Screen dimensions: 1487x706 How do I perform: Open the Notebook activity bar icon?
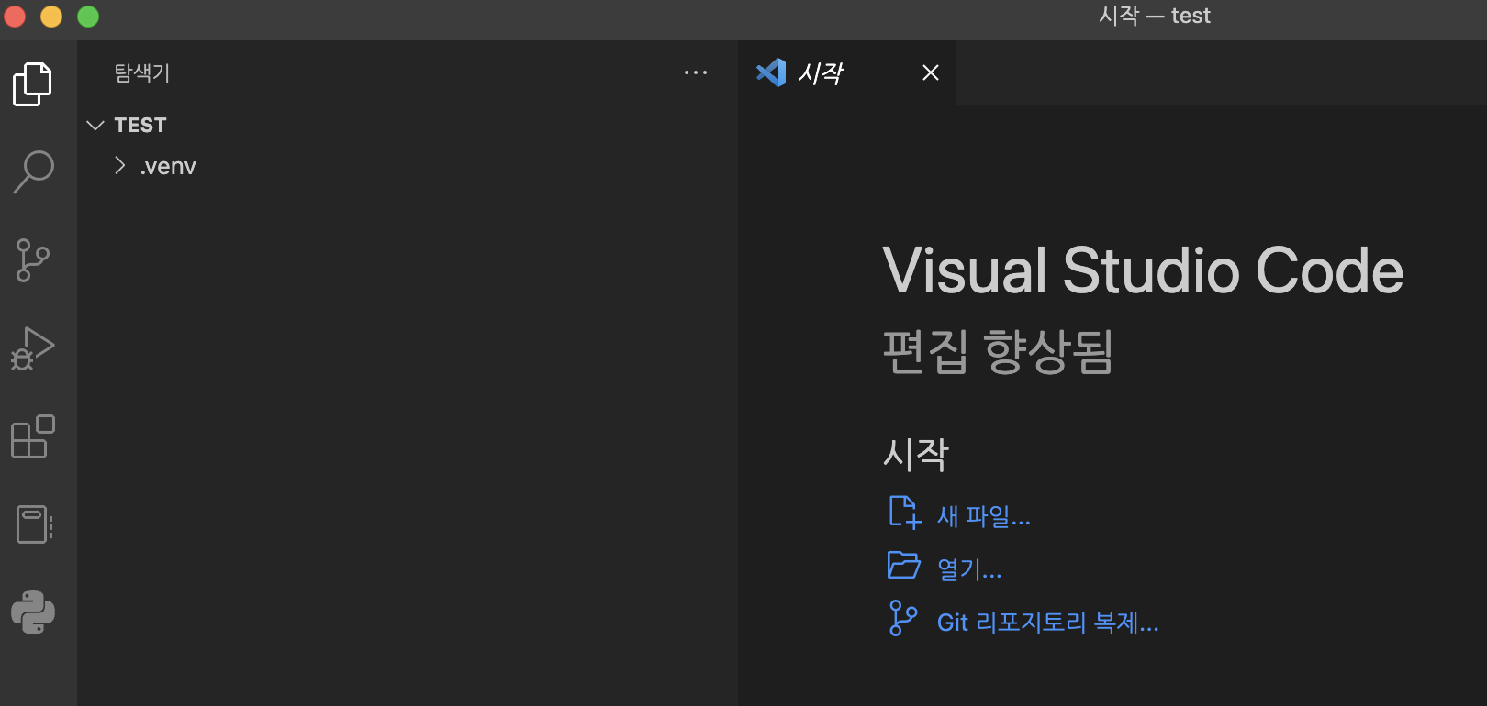click(x=34, y=524)
